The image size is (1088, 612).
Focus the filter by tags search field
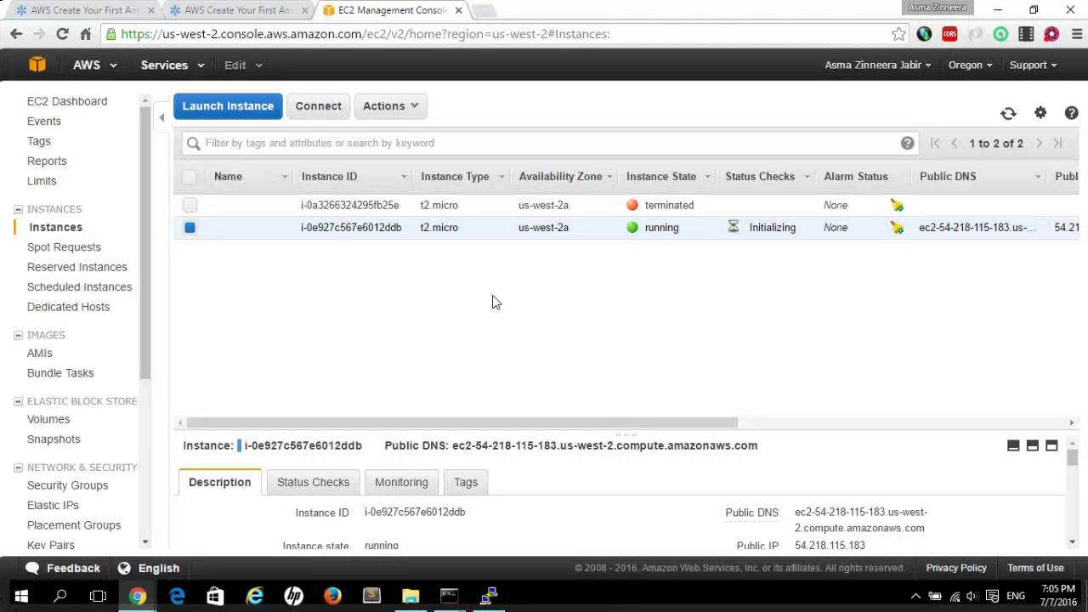tap(548, 143)
